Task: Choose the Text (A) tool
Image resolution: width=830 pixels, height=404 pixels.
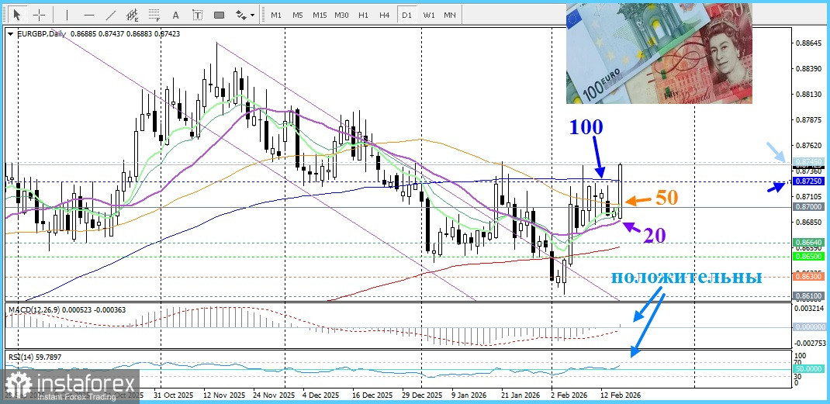Action: point(176,15)
